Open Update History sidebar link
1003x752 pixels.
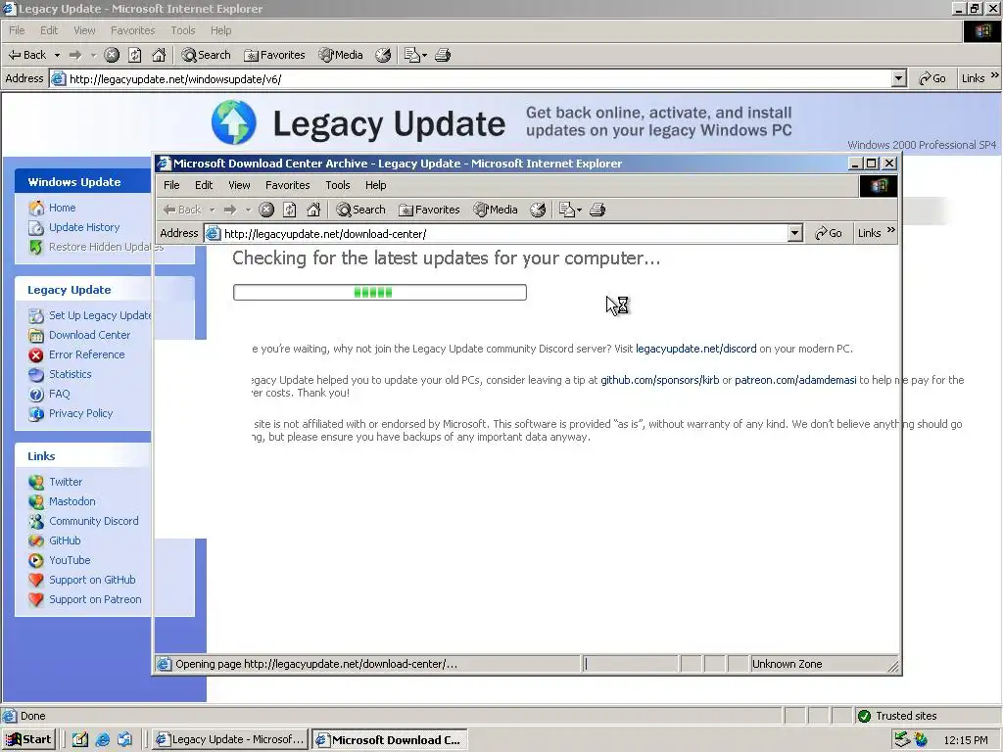pyautogui.click(x=84, y=227)
